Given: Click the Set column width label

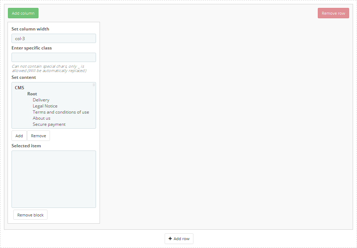Looking at the screenshot, I should pos(30,29).
